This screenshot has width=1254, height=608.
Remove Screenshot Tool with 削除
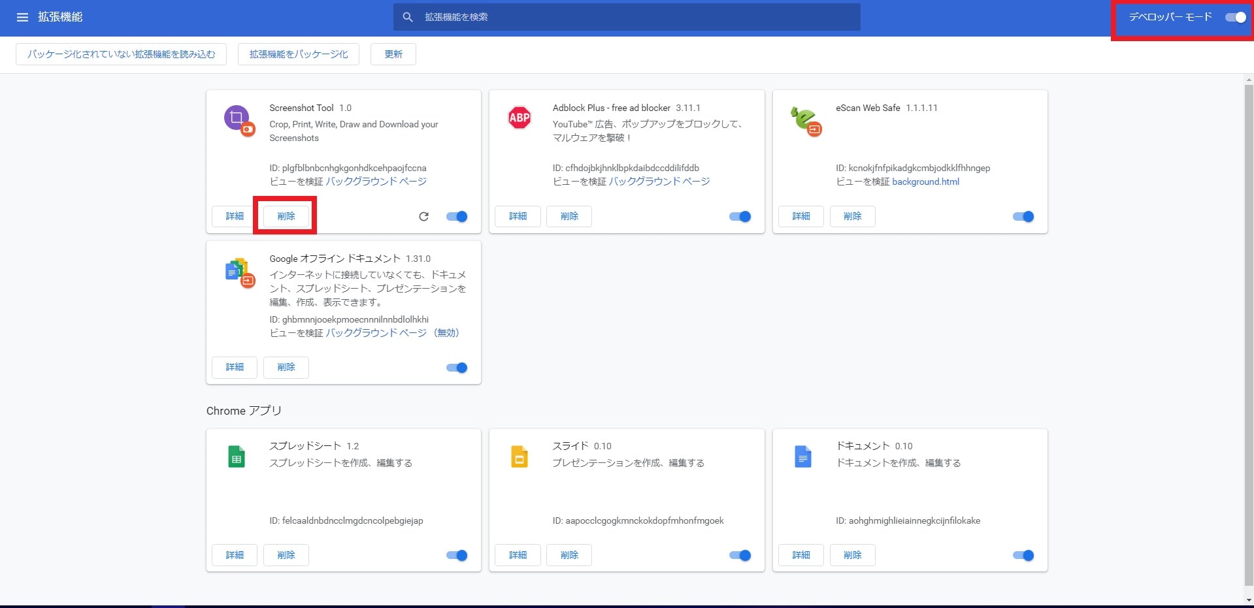coord(286,216)
